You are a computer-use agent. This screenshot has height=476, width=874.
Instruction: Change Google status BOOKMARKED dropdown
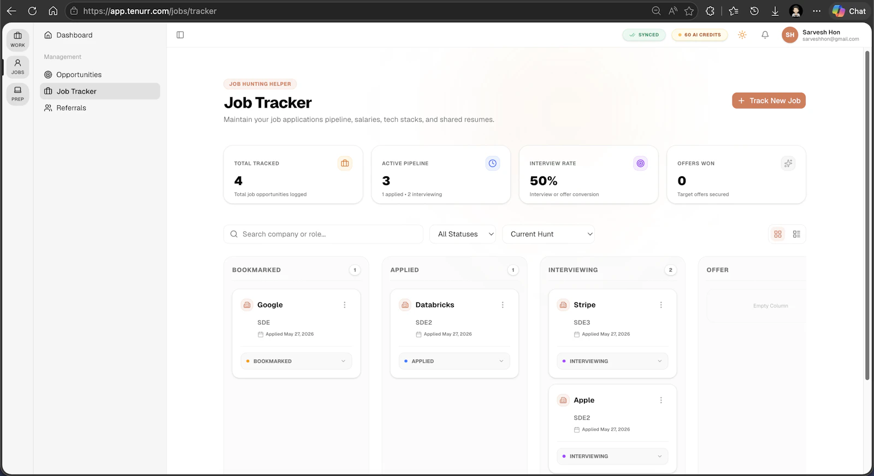point(296,361)
